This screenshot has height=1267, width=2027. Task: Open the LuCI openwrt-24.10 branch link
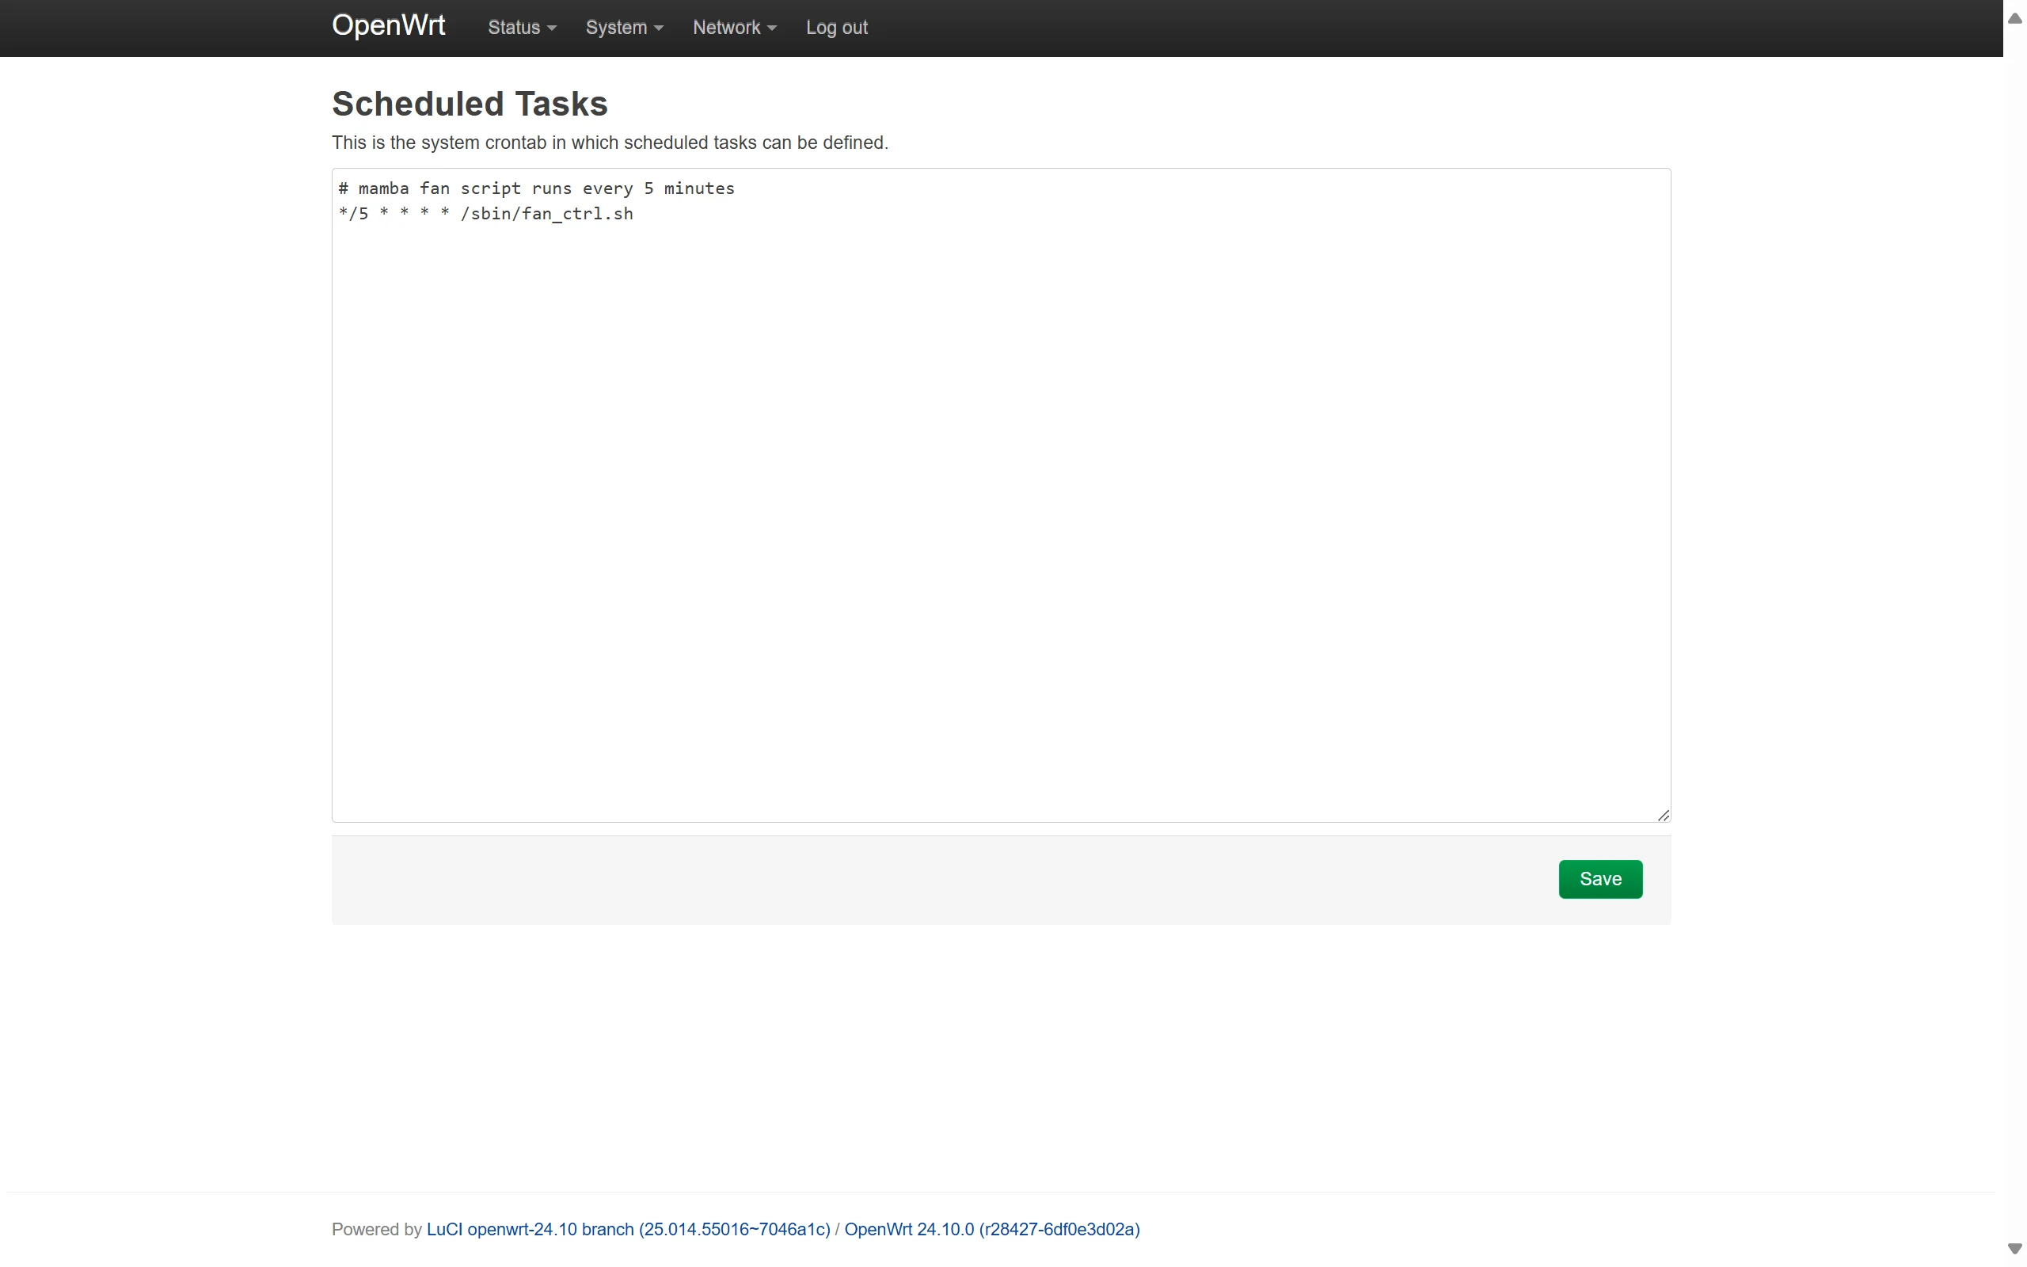628,1229
